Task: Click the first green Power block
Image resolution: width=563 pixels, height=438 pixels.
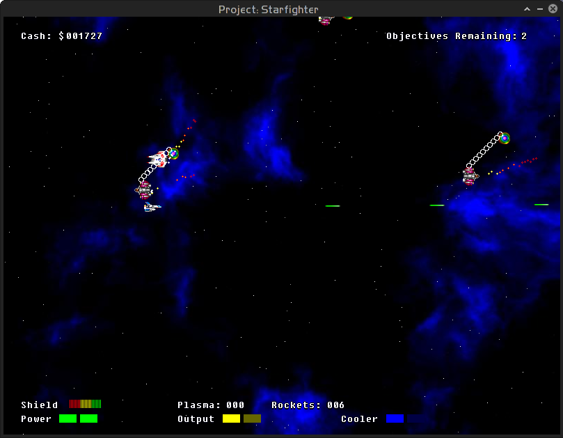Action: [x=68, y=419]
